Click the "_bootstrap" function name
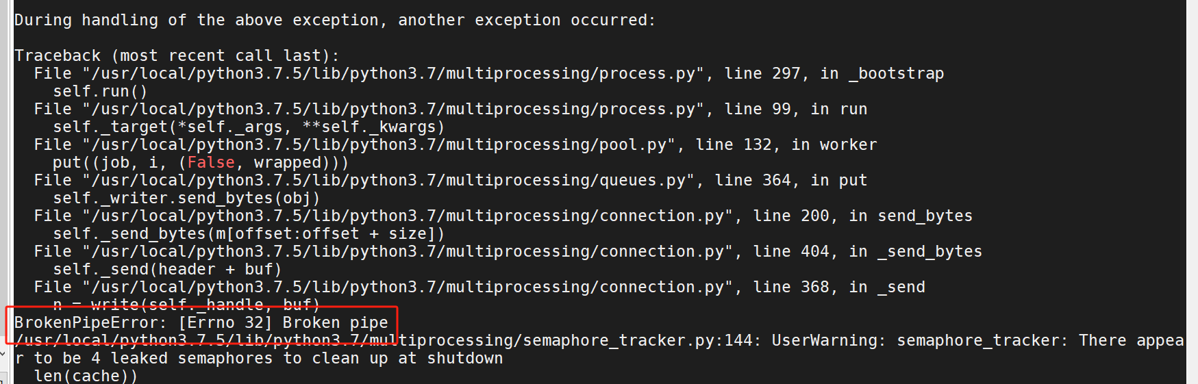This screenshot has width=1198, height=384. point(896,73)
